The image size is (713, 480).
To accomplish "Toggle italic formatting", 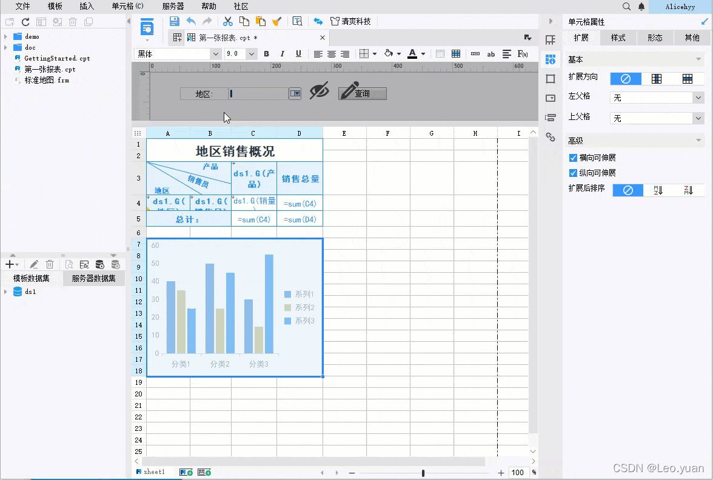I will click(x=283, y=53).
